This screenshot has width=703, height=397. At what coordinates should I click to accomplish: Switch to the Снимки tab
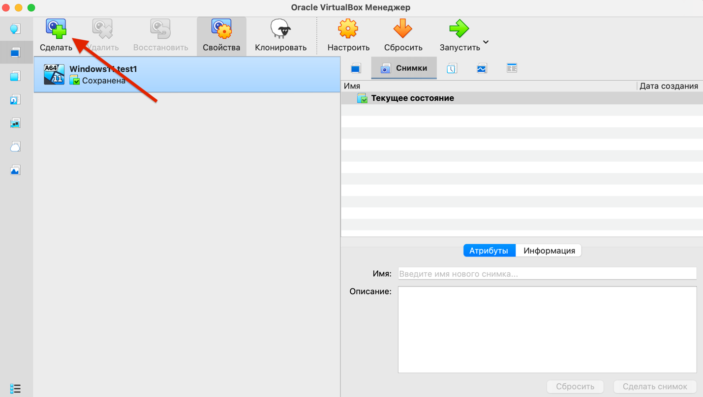(x=404, y=68)
